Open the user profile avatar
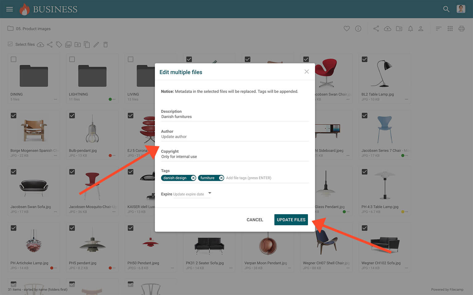 461,9
